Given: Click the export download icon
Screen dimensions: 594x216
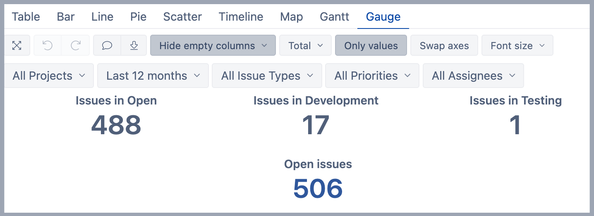Looking at the screenshot, I should (x=134, y=45).
